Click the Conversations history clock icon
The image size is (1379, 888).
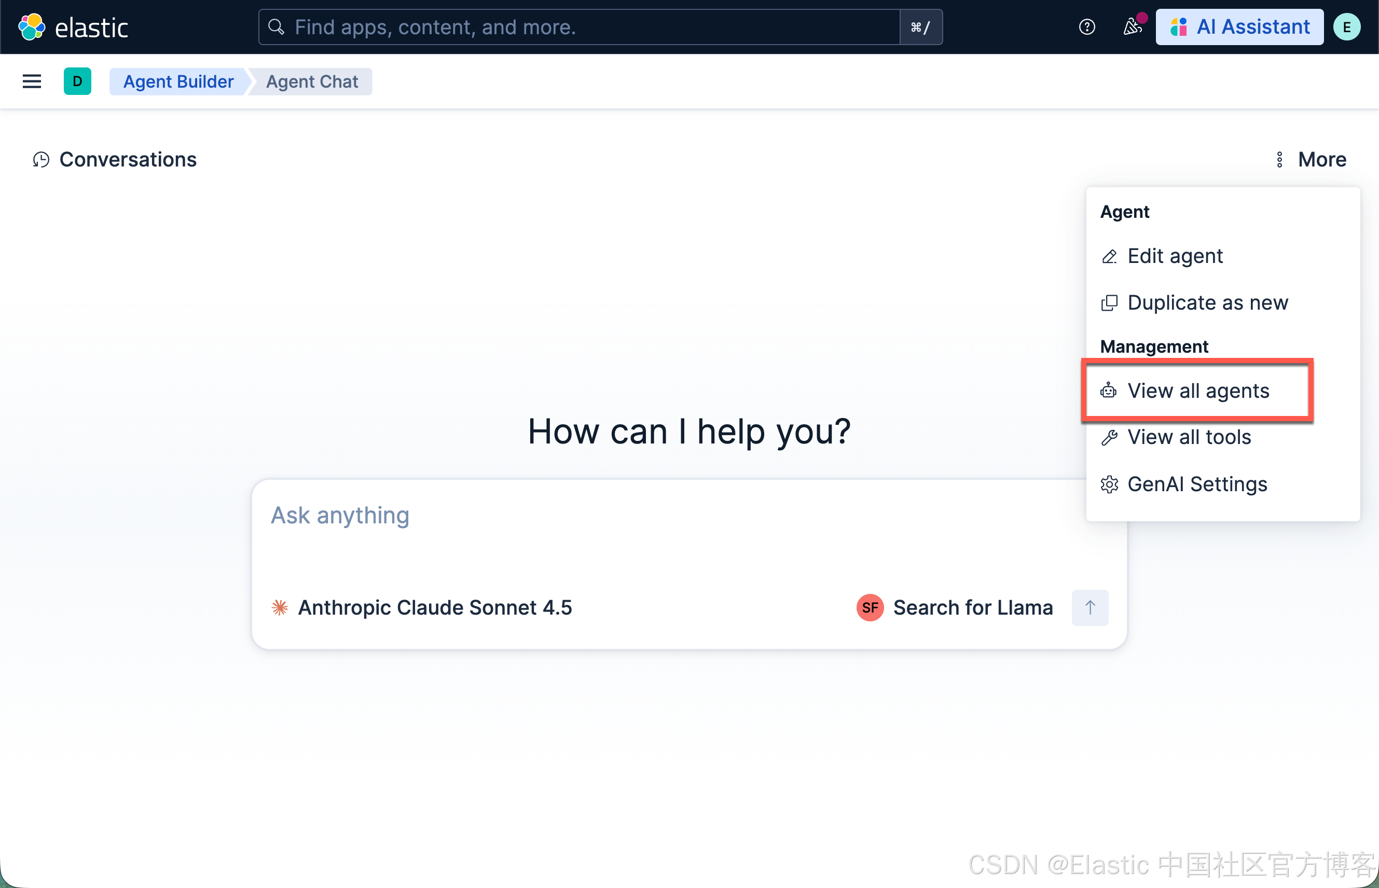(x=41, y=160)
